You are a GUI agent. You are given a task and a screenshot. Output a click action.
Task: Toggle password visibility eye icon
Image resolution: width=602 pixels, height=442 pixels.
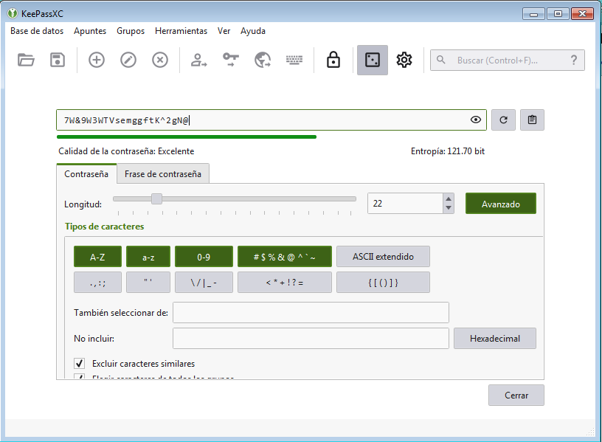pyautogui.click(x=476, y=120)
